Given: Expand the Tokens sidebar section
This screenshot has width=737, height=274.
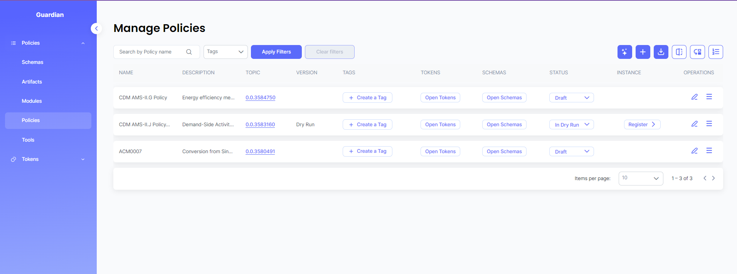Looking at the screenshot, I should click(x=48, y=159).
